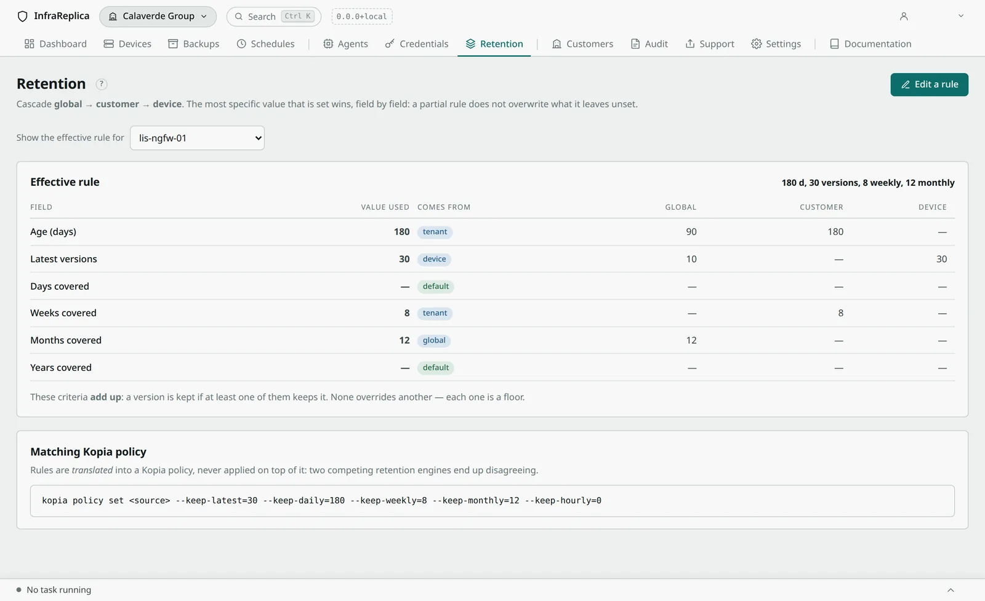Click the default badge in Days covered row
The image size is (985, 601).
pyautogui.click(x=436, y=286)
